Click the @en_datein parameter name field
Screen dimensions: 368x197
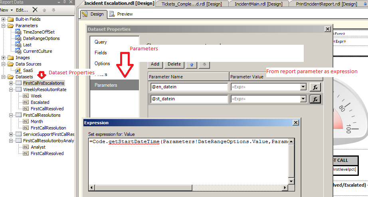188,87
